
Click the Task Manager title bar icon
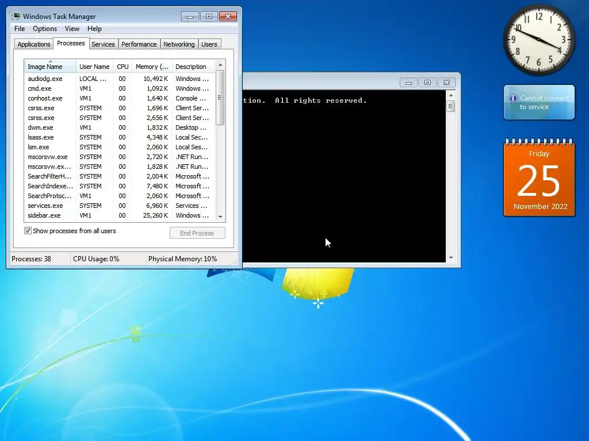pyautogui.click(x=16, y=17)
